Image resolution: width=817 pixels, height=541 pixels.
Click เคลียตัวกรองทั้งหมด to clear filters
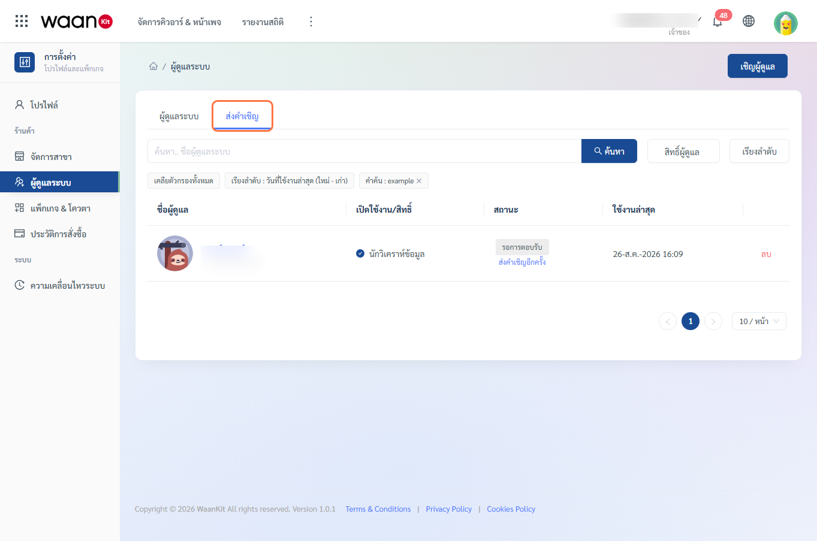(183, 180)
